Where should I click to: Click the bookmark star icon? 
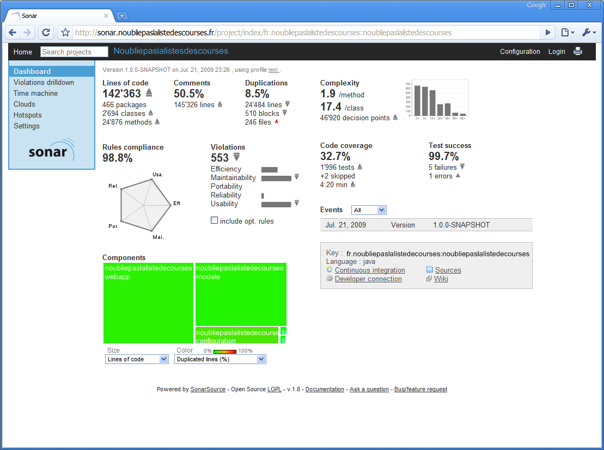65,33
